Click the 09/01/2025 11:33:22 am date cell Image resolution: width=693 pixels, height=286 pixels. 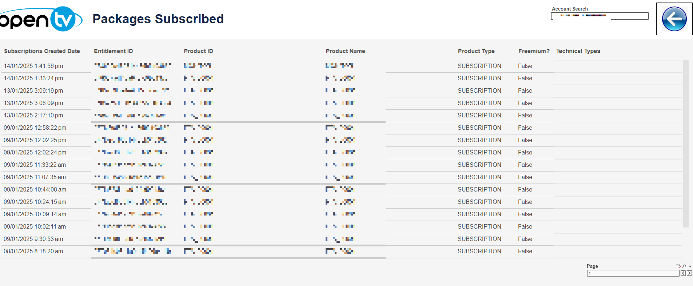[35, 165]
